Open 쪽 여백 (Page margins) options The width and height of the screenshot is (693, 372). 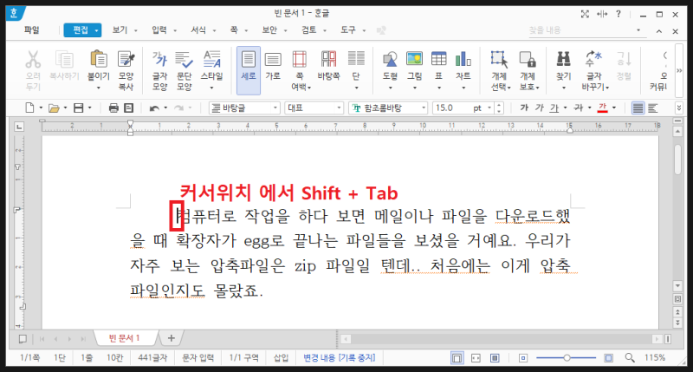pyautogui.click(x=300, y=71)
